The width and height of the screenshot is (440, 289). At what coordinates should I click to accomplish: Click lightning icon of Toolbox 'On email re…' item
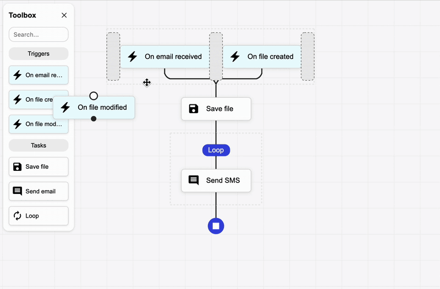pyautogui.click(x=18, y=75)
